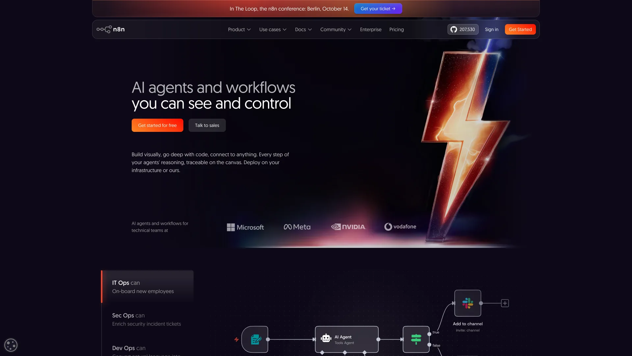Expand the Product dropdown menu

(239, 29)
